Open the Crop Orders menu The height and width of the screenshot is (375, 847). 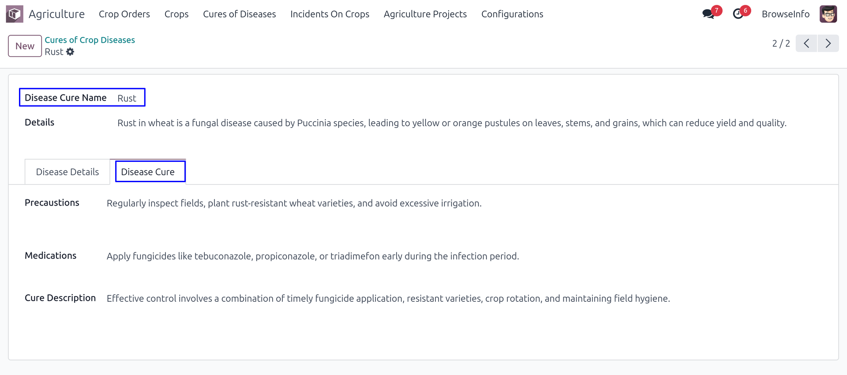pyautogui.click(x=124, y=14)
